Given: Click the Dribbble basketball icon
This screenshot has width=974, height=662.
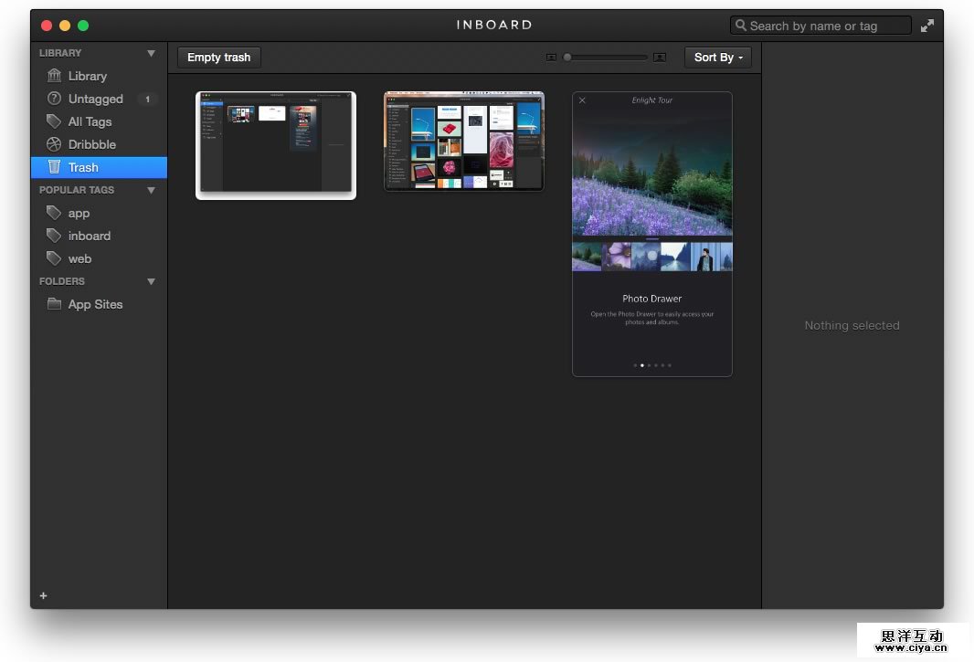Looking at the screenshot, I should pyautogui.click(x=54, y=144).
